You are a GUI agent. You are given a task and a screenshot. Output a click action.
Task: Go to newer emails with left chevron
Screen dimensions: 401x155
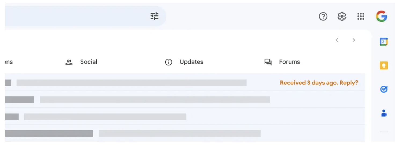[x=337, y=40]
